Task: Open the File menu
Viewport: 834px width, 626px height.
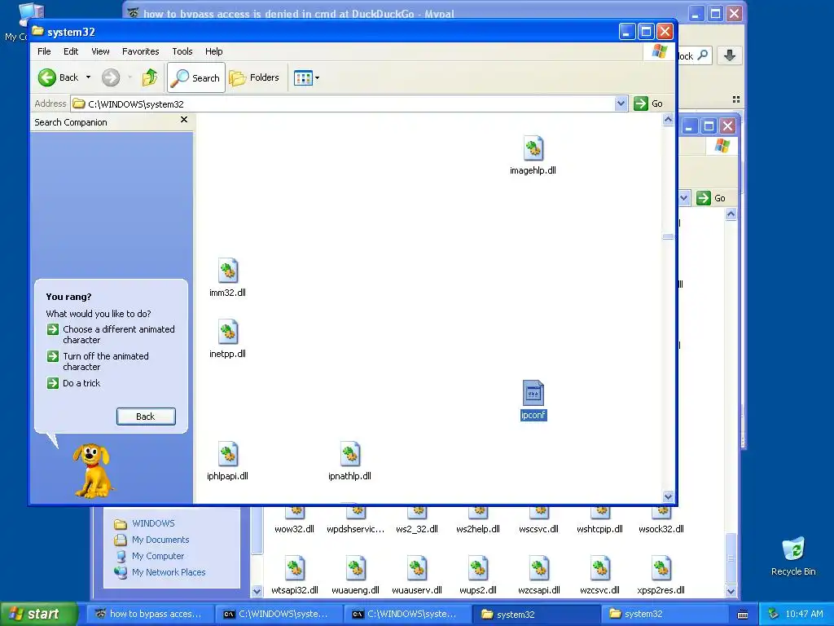Action: click(44, 51)
